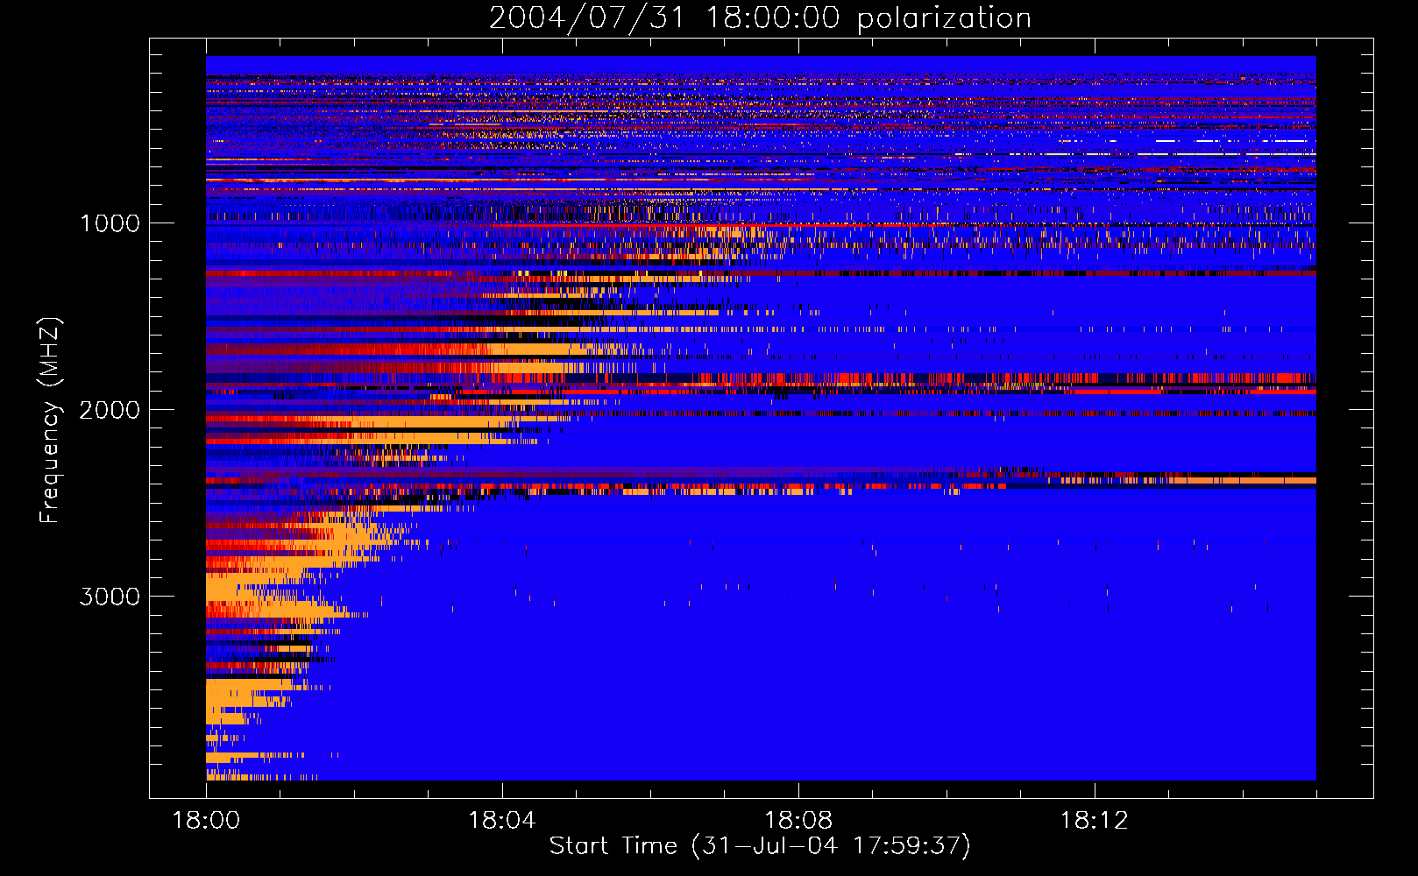Click the "1000" frequency tick label
The image size is (1418, 876).
[x=110, y=223]
